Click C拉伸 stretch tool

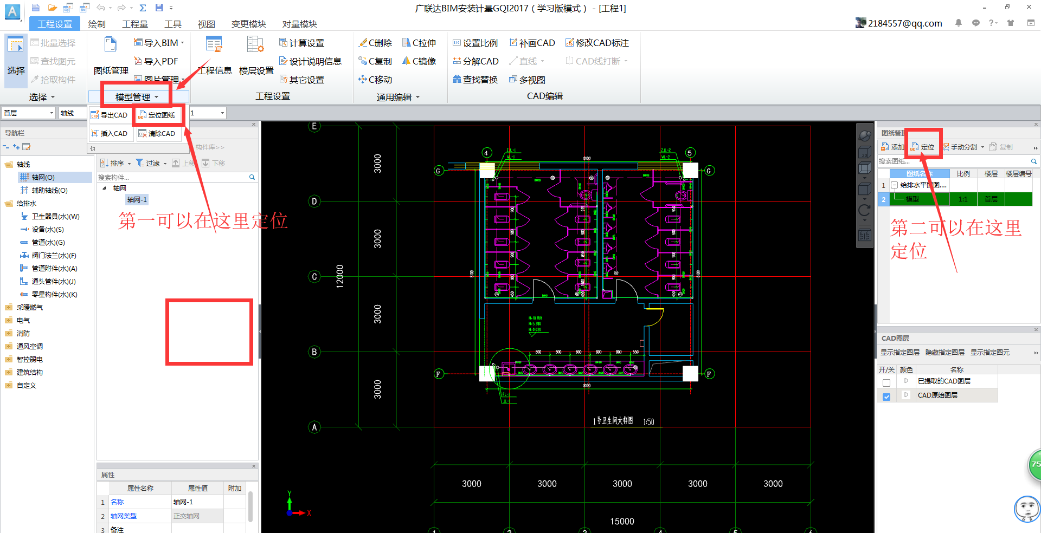pyautogui.click(x=419, y=43)
